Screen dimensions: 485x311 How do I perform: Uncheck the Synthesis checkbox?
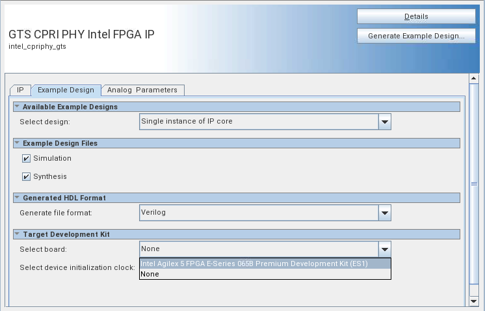tap(27, 176)
